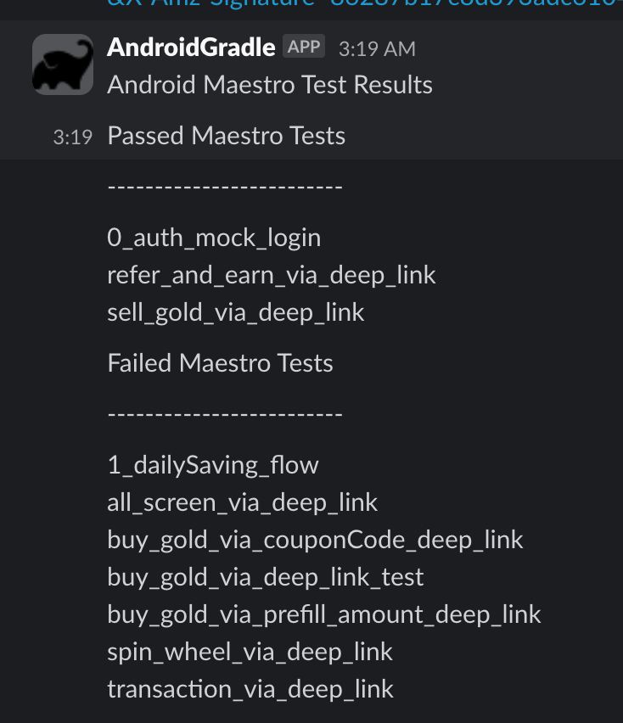
Task: Click the compact 3:19 timestamp
Action: click(x=73, y=137)
